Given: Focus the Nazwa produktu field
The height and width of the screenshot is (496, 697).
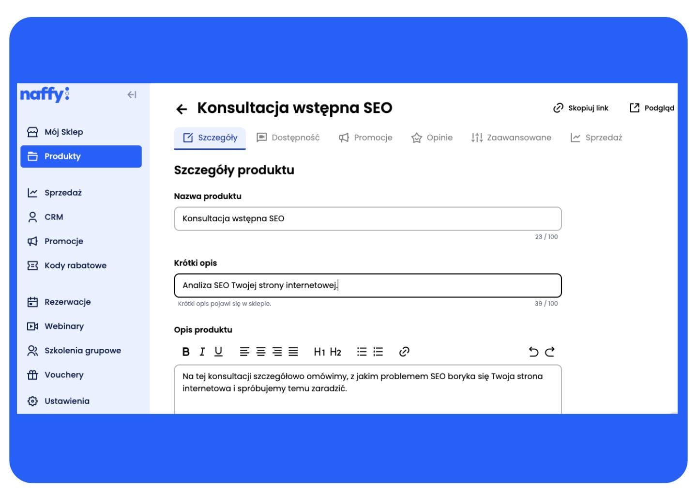Looking at the screenshot, I should pyautogui.click(x=368, y=218).
